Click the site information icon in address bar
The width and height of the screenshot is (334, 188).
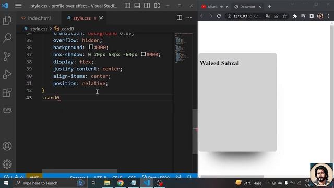pyautogui.click(x=229, y=16)
